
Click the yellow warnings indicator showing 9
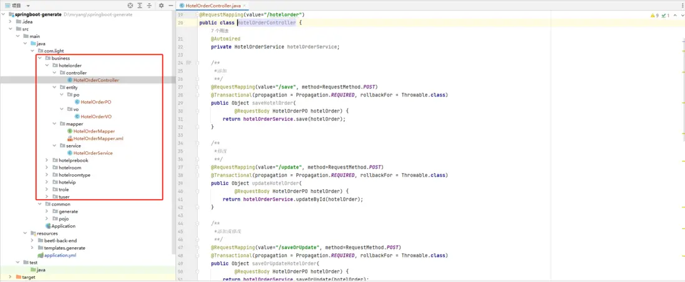(x=654, y=16)
